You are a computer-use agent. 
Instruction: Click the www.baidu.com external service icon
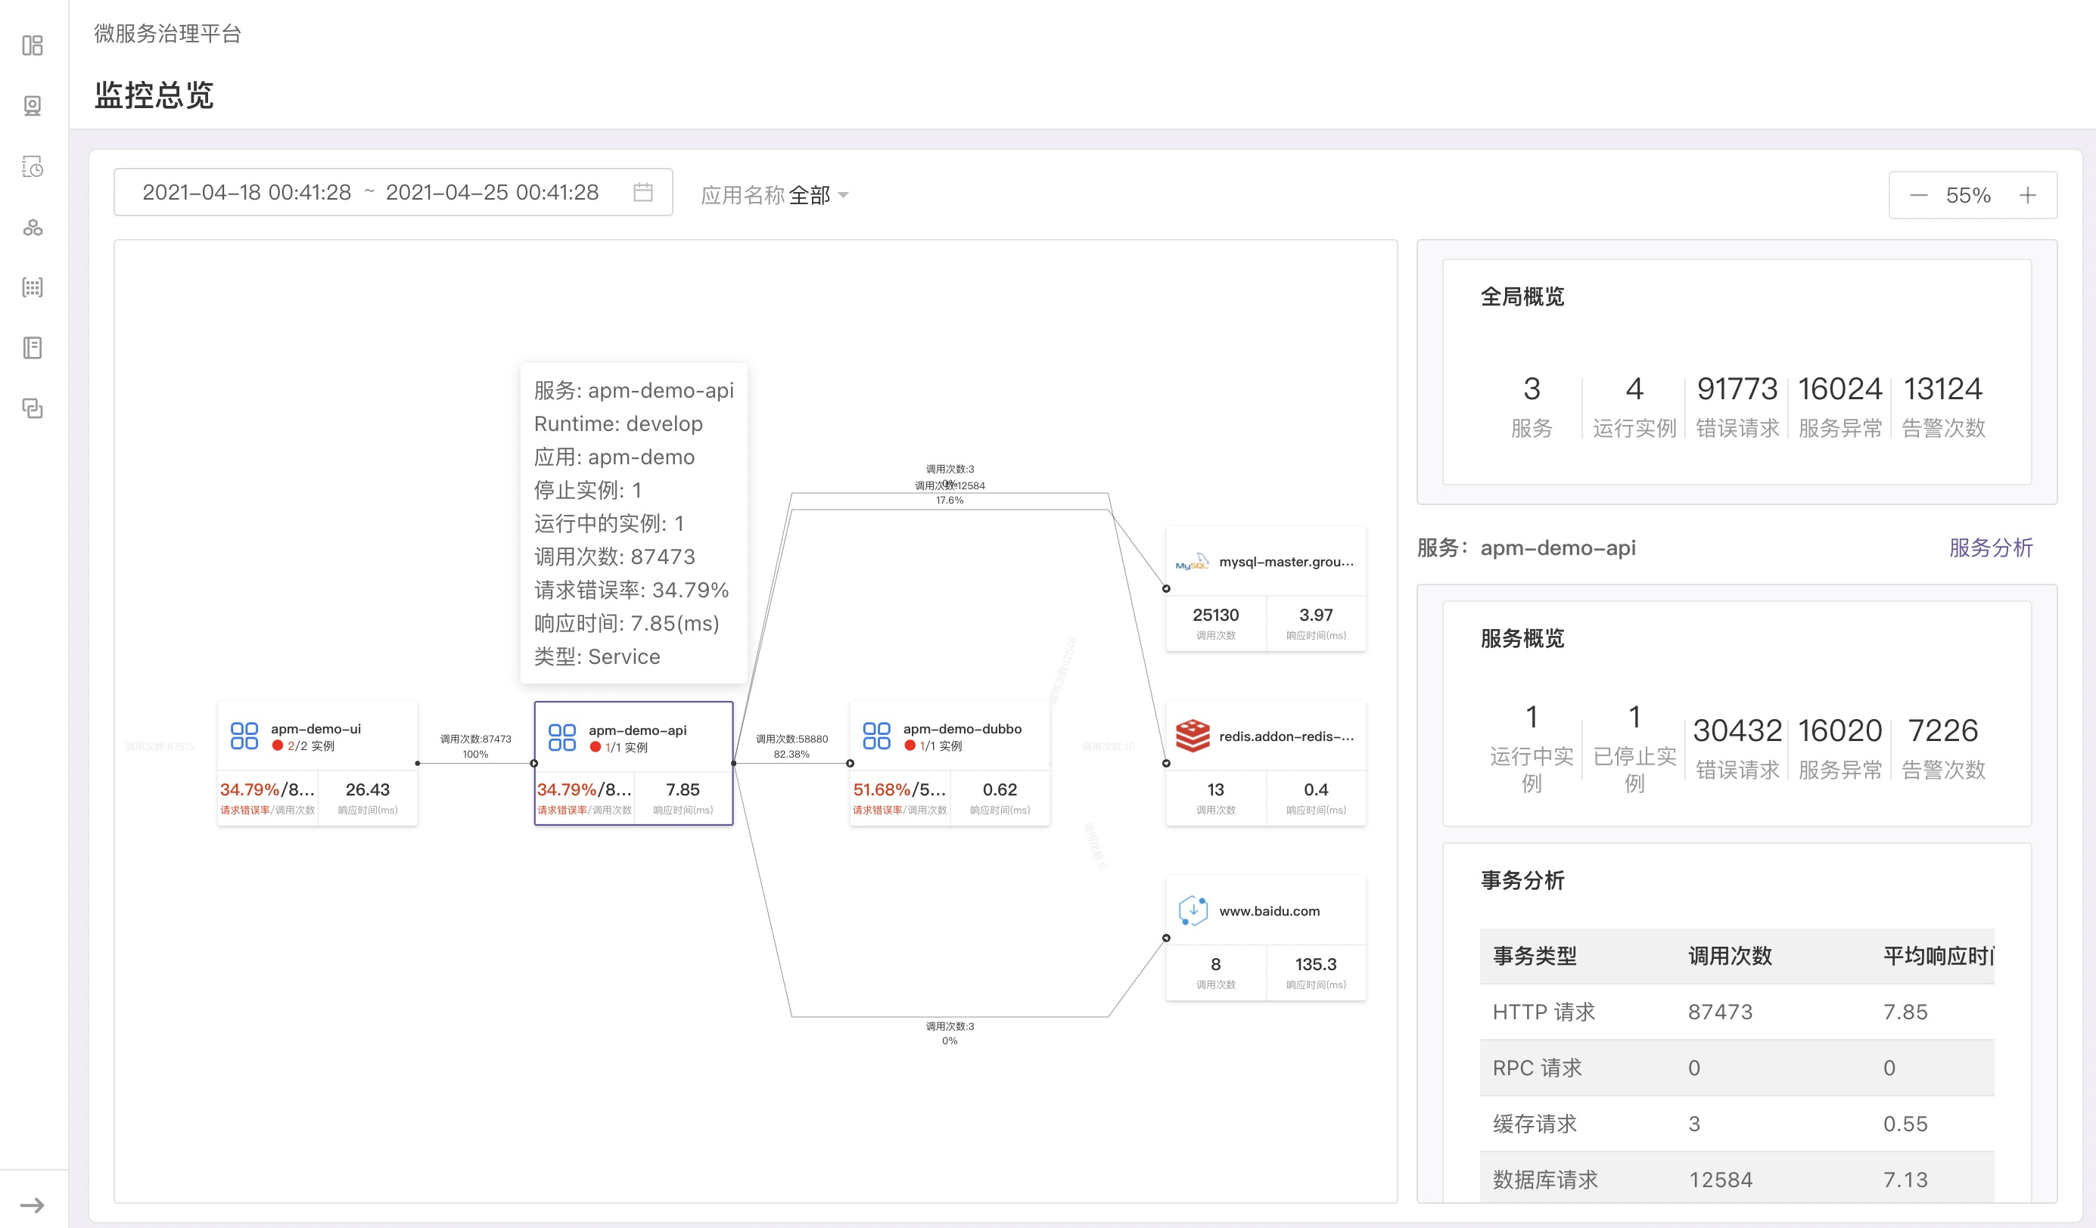(x=1193, y=910)
